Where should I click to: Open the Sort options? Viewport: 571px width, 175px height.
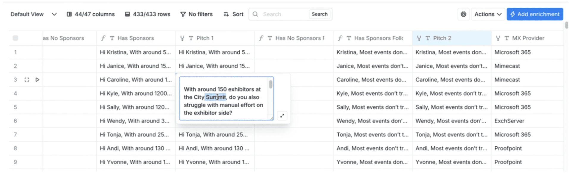233,14
